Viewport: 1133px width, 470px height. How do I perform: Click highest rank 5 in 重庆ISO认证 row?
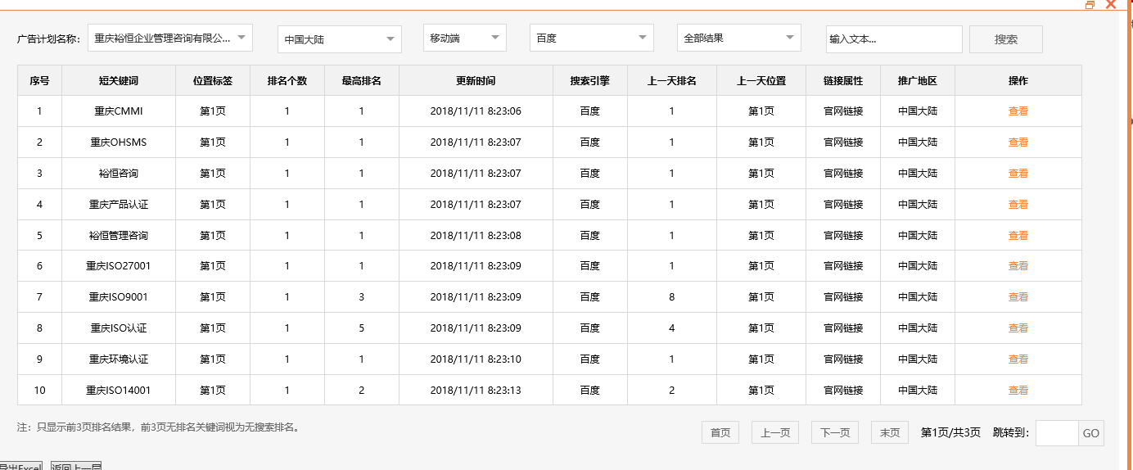coord(362,328)
